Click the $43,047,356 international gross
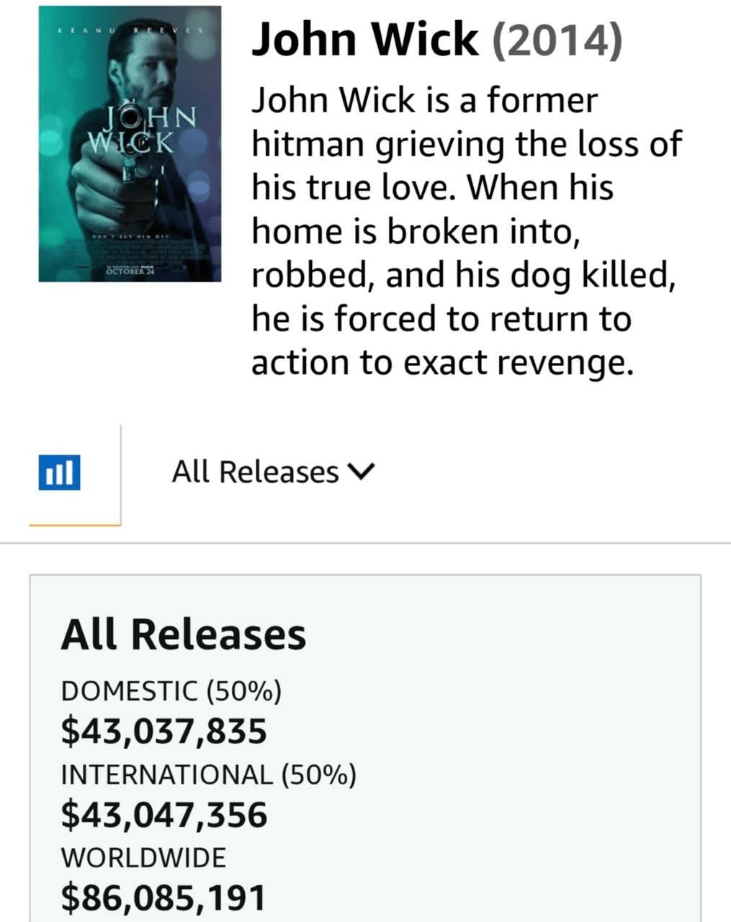This screenshot has width=731, height=922. 164,815
